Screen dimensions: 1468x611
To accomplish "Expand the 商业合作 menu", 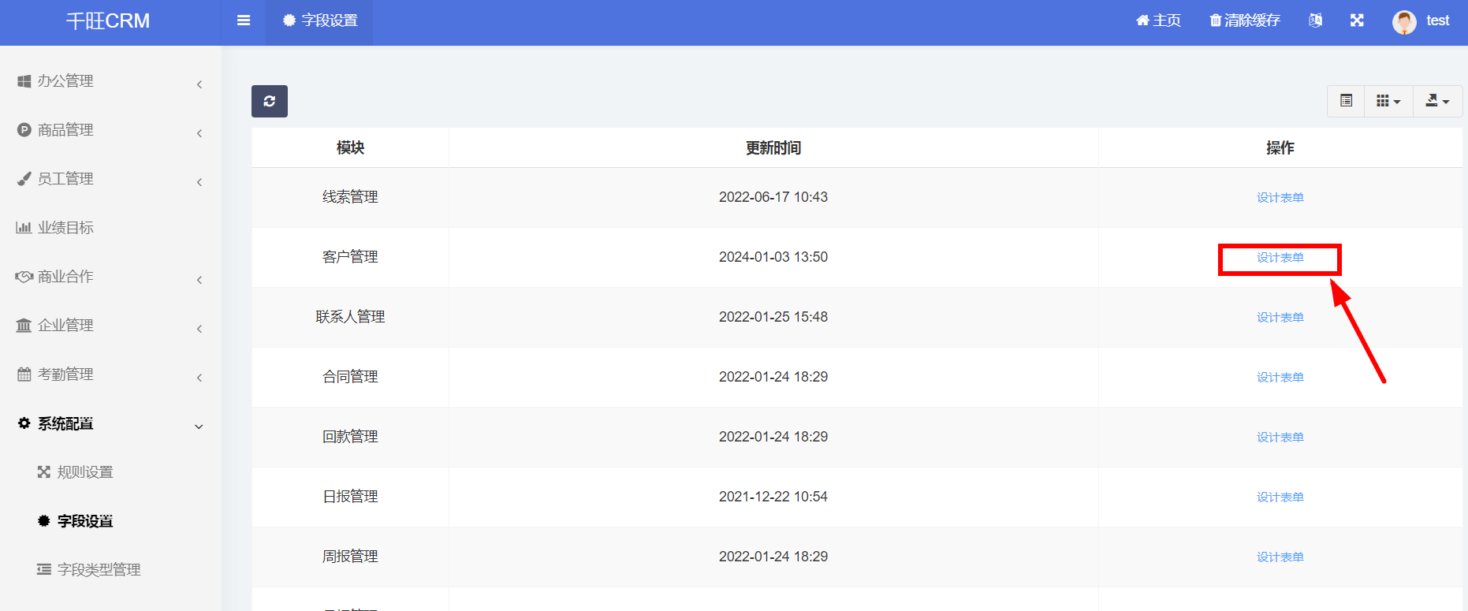I will coord(110,277).
